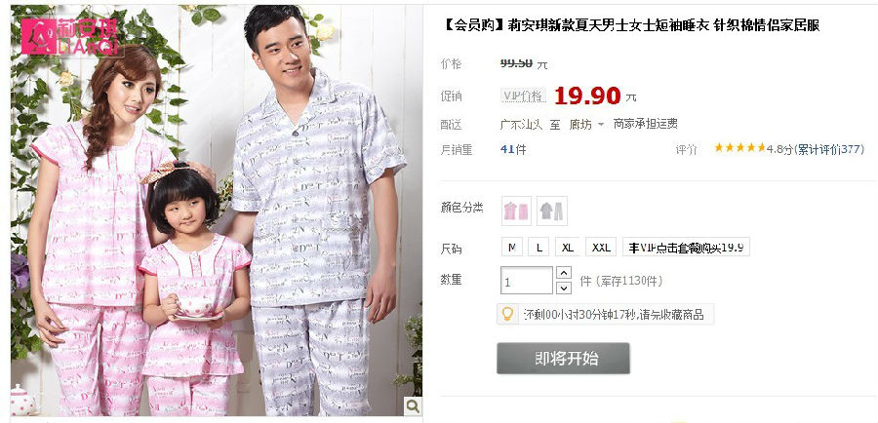Increase quantity with the up arrow

563,273
